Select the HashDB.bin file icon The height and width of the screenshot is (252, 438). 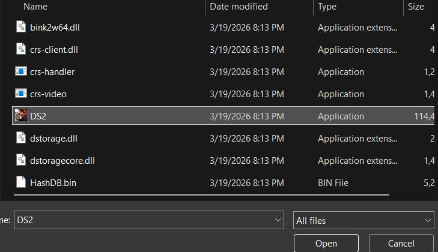coord(21,182)
